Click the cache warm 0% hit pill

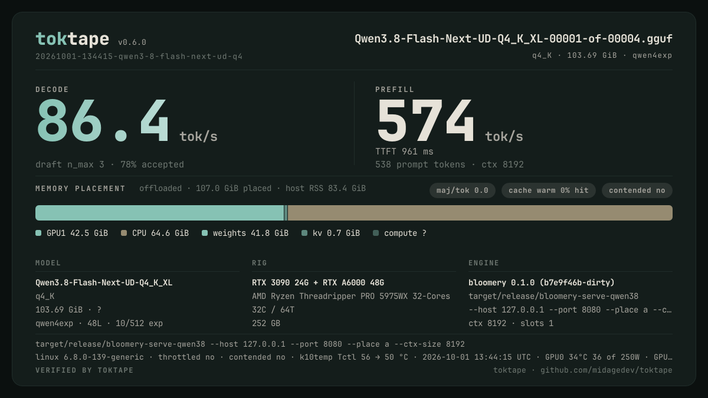pos(549,190)
